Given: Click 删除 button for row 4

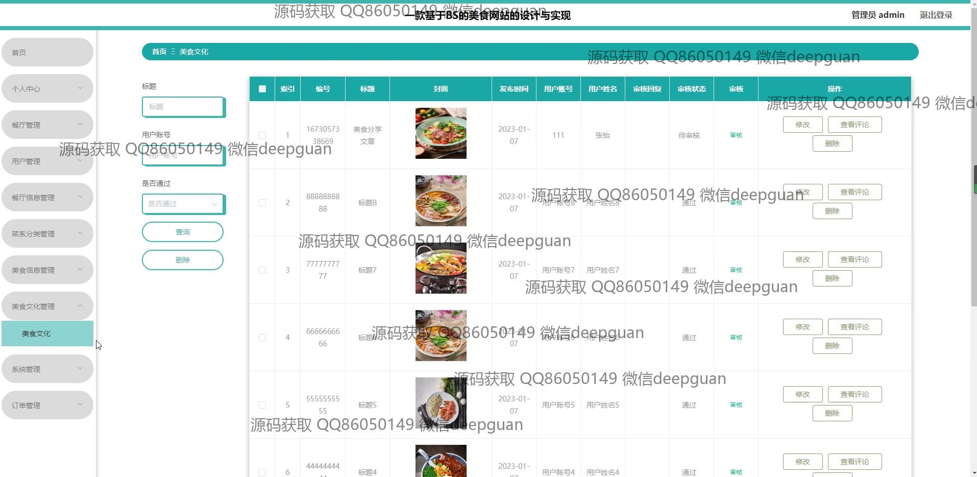Looking at the screenshot, I should 833,346.
